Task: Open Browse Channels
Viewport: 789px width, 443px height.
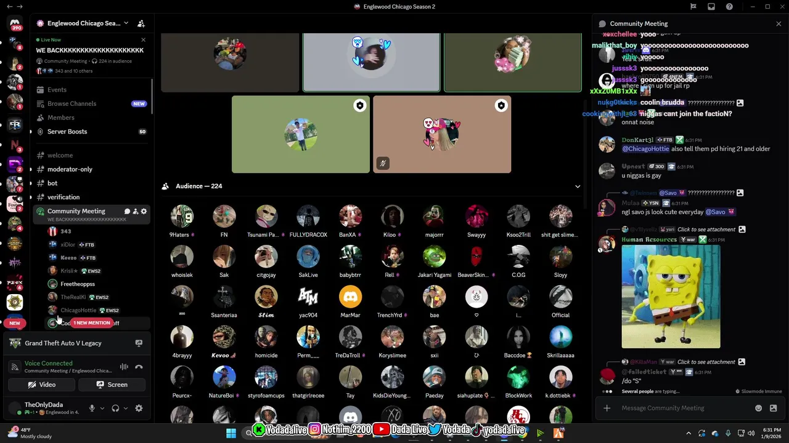Action: pos(91,104)
